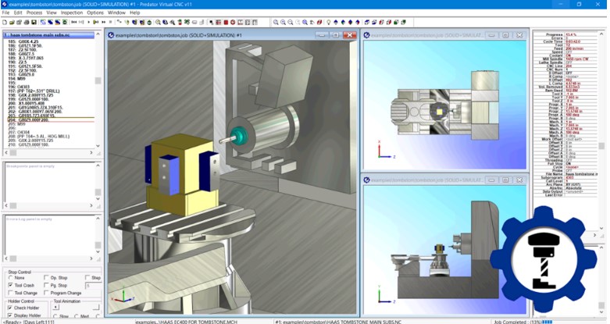Select the Med tool animation radio
Image resolution: width=610 pixels, height=324 pixels.
77,316
